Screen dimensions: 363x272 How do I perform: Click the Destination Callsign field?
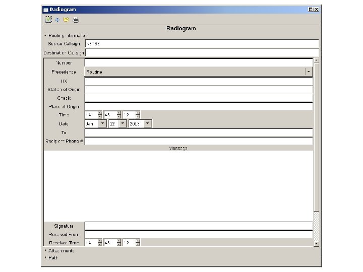tap(202, 52)
